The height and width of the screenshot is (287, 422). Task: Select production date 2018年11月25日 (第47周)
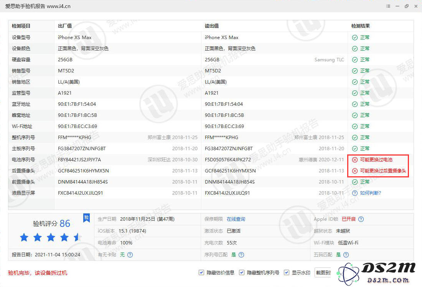point(147,219)
